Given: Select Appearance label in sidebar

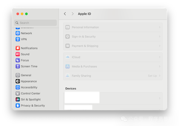Looking at the screenshot, I should 29,81.
